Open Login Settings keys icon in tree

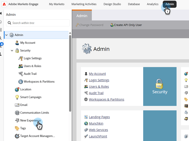coord(21,58)
